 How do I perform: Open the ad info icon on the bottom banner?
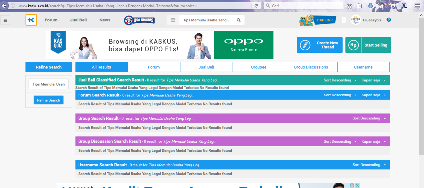[352, 186]
